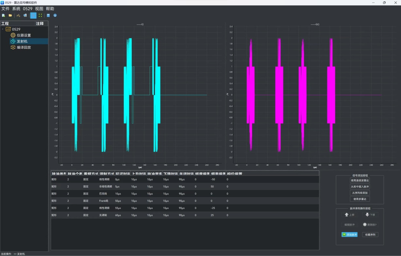Click the 收藏序列 button

pyautogui.click(x=370, y=235)
